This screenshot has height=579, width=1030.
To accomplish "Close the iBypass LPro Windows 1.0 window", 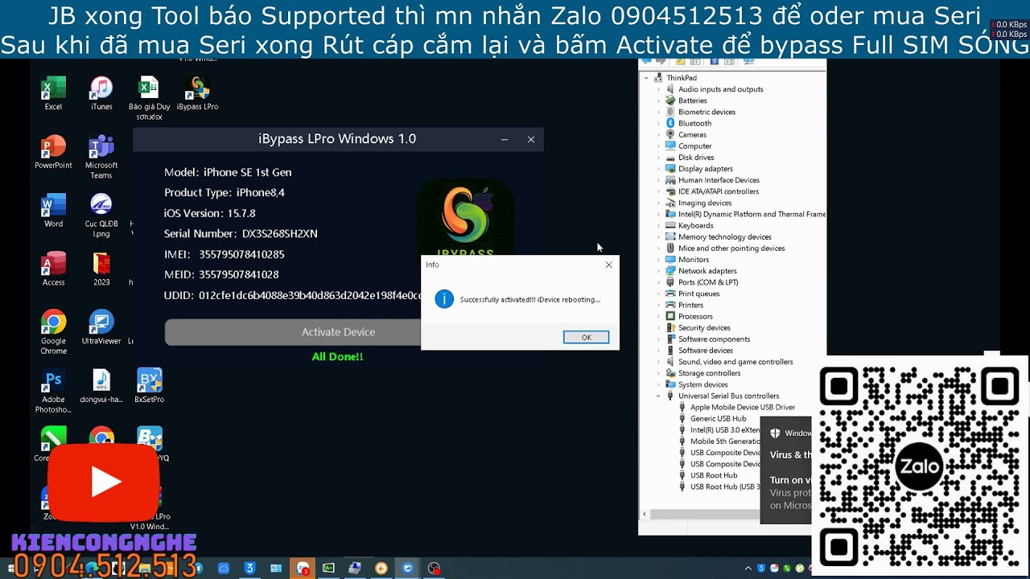I will coord(531,139).
